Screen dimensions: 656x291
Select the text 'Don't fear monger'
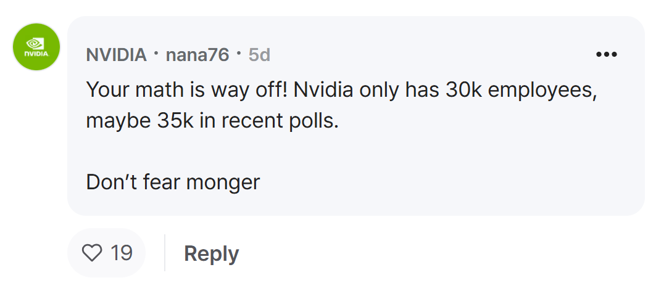pyautogui.click(x=173, y=182)
